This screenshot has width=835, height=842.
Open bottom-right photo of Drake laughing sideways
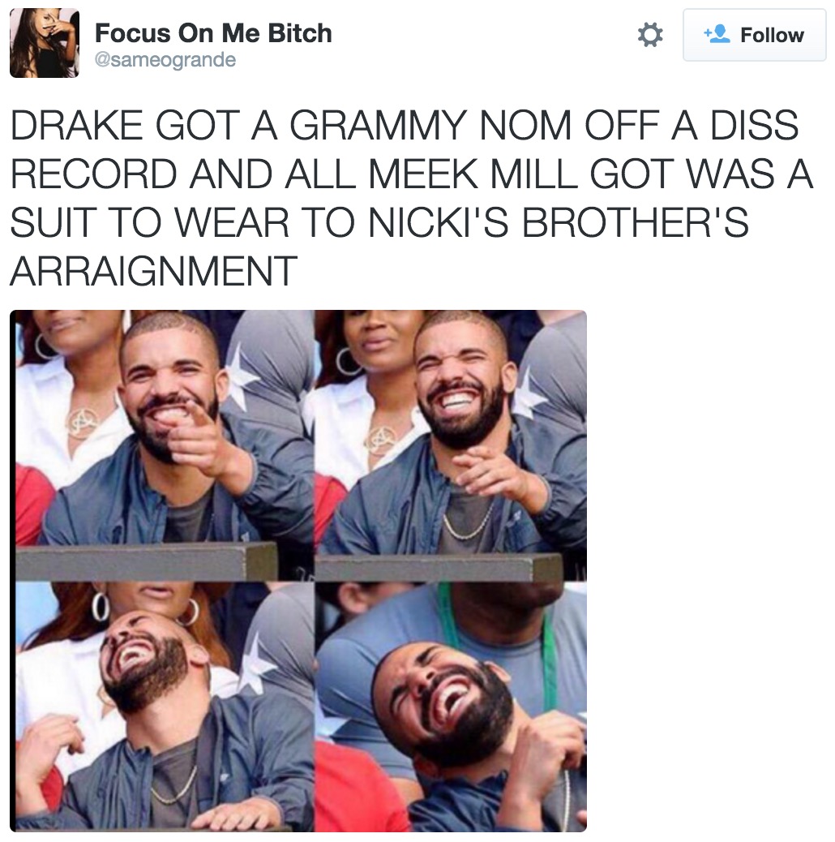(451, 707)
